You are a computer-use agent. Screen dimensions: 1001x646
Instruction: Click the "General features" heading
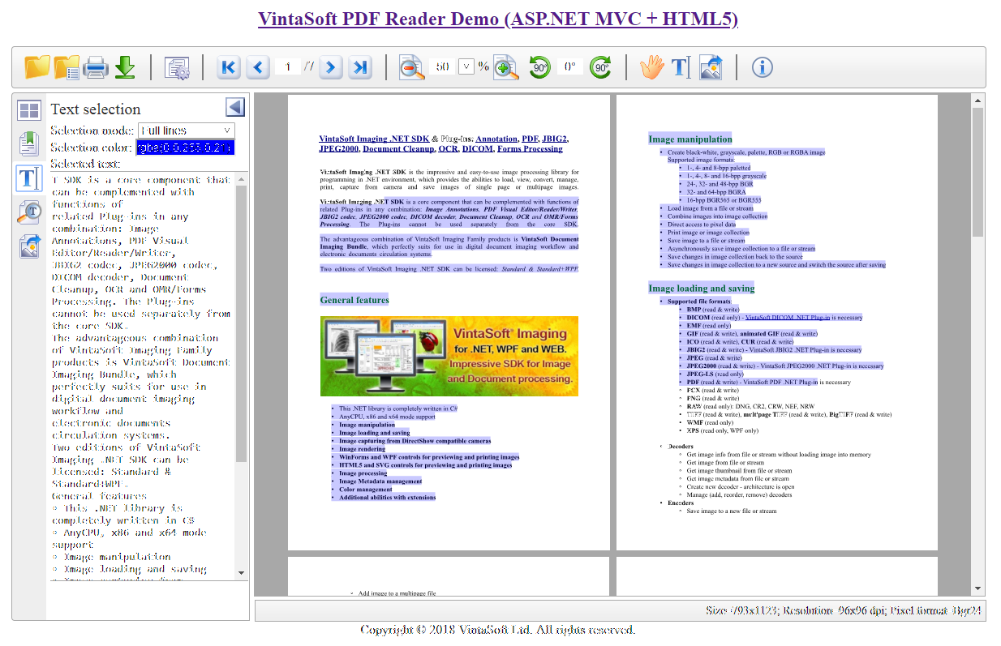(354, 300)
